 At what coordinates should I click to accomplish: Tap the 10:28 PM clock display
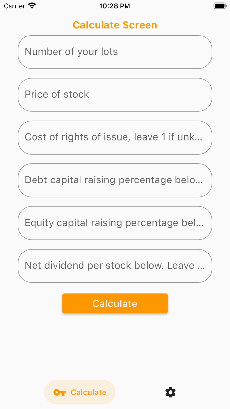tap(115, 5)
